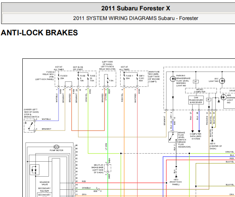Click the '2011 Subaru Forester X' title
Screen dimensions: 235x197
pyautogui.click(x=136, y=8)
